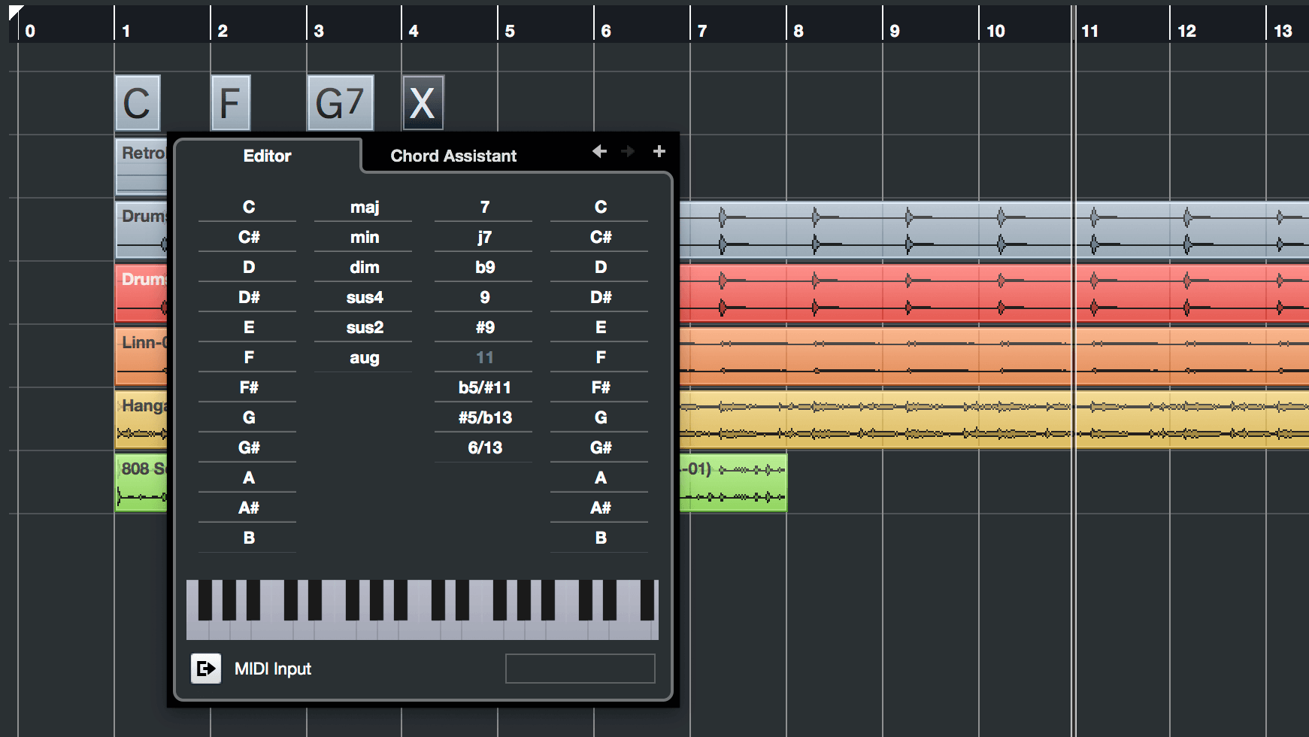The height and width of the screenshot is (737, 1309).
Task: Click bar 9 on the timeline ruler
Action: tap(895, 30)
